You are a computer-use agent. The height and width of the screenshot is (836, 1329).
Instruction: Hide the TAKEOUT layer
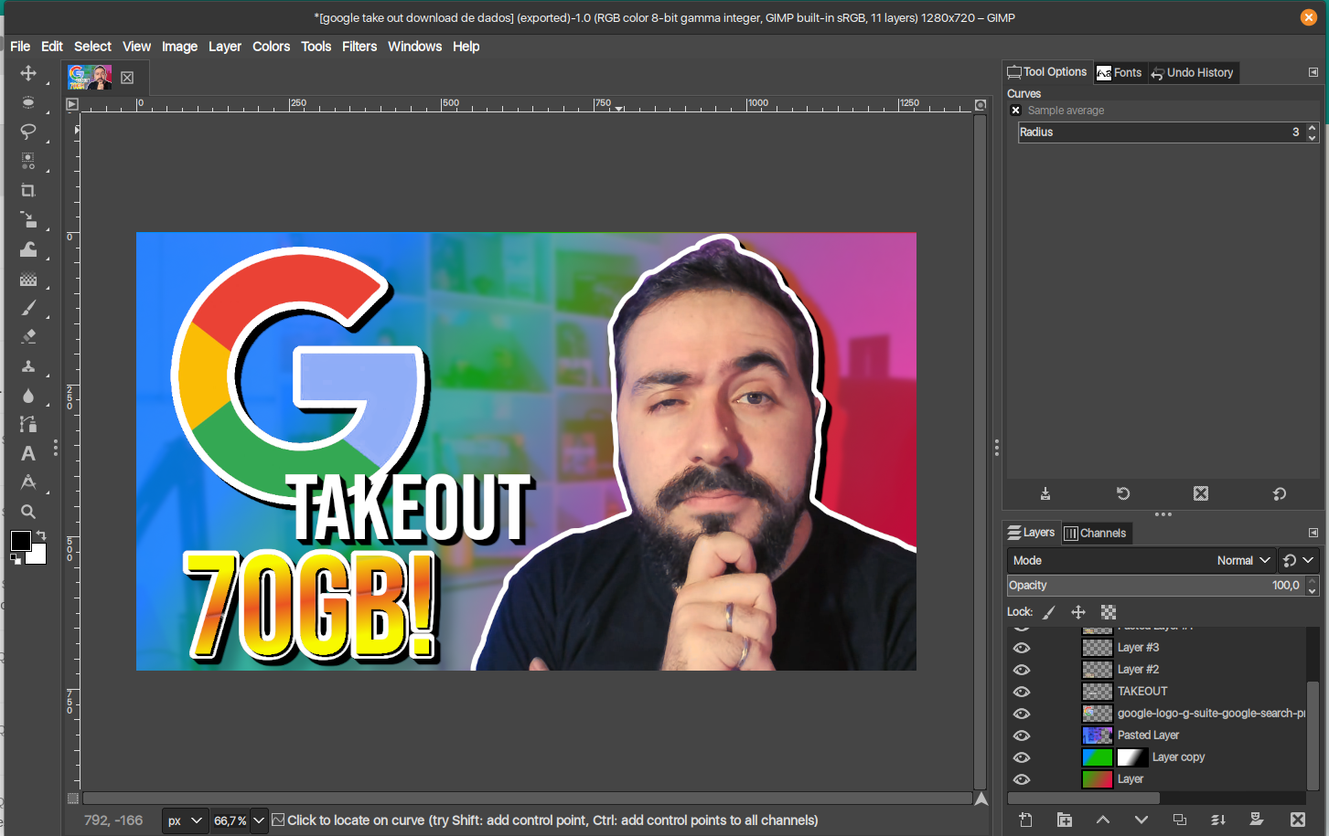click(x=1022, y=692)
